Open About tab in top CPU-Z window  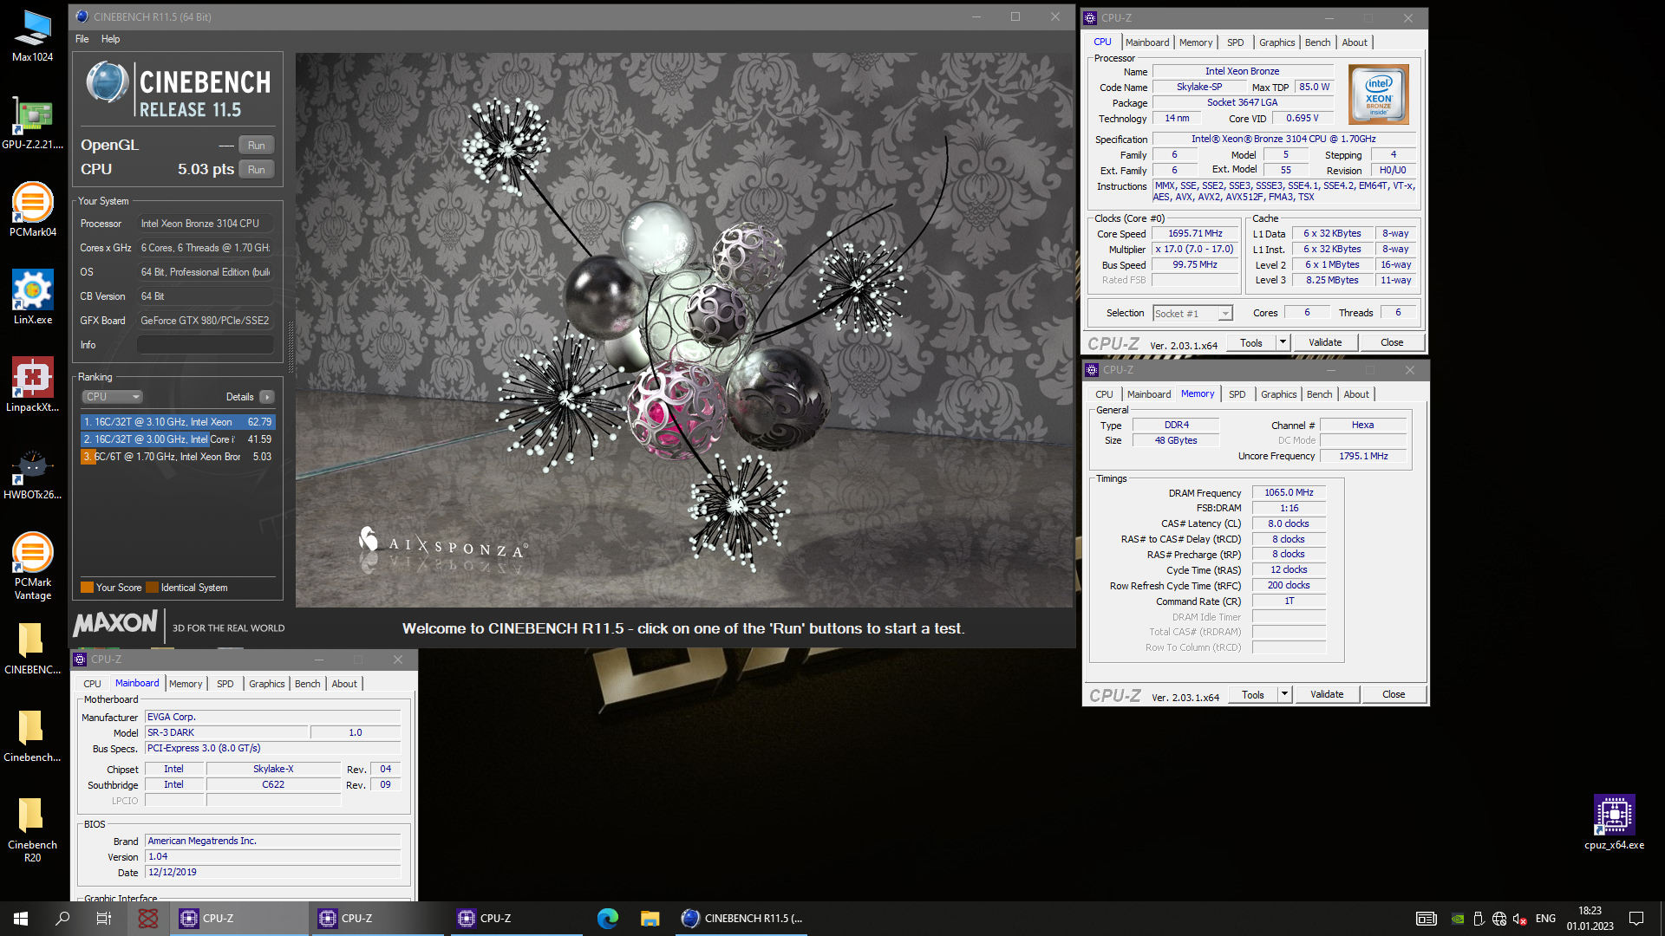click(1355, 42)
